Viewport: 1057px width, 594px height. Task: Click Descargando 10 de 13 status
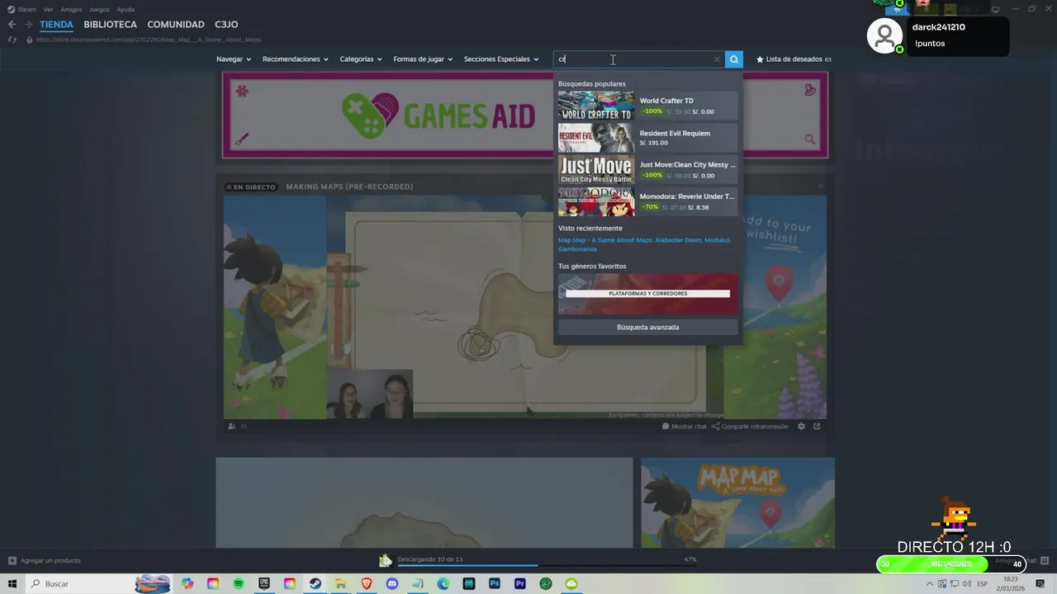coord(430,559)
